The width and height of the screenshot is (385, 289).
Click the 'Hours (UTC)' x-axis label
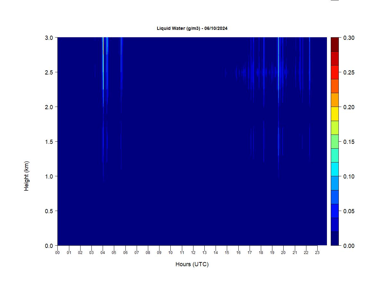pos(192,264)
